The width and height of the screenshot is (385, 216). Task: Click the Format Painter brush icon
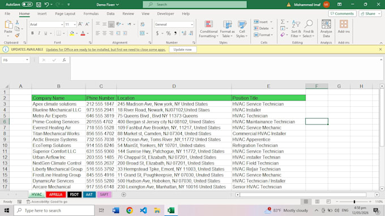click(x=17, y=35)
